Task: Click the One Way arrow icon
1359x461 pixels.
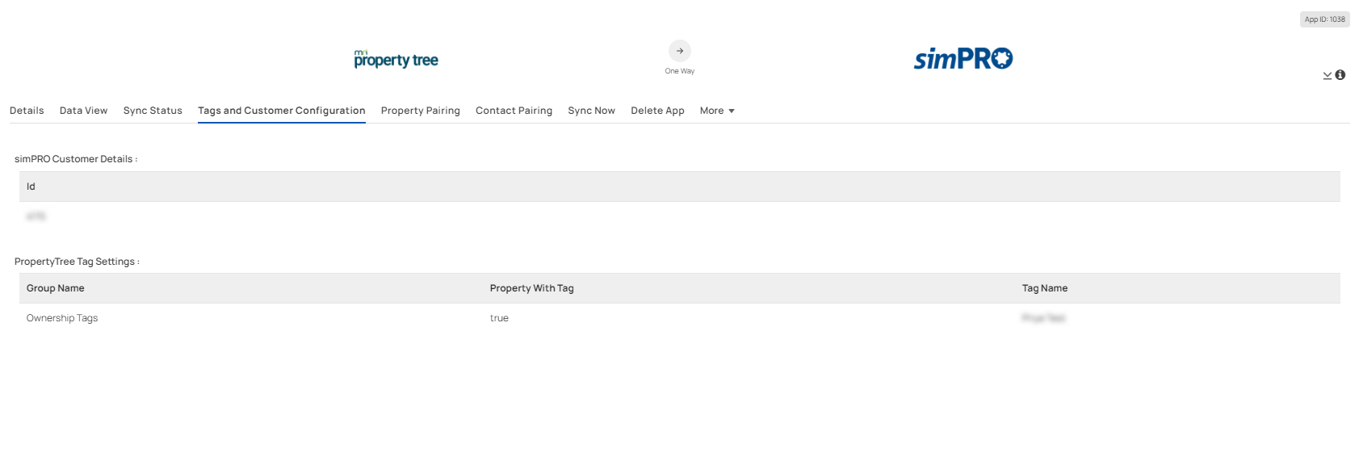Action: 680,51
